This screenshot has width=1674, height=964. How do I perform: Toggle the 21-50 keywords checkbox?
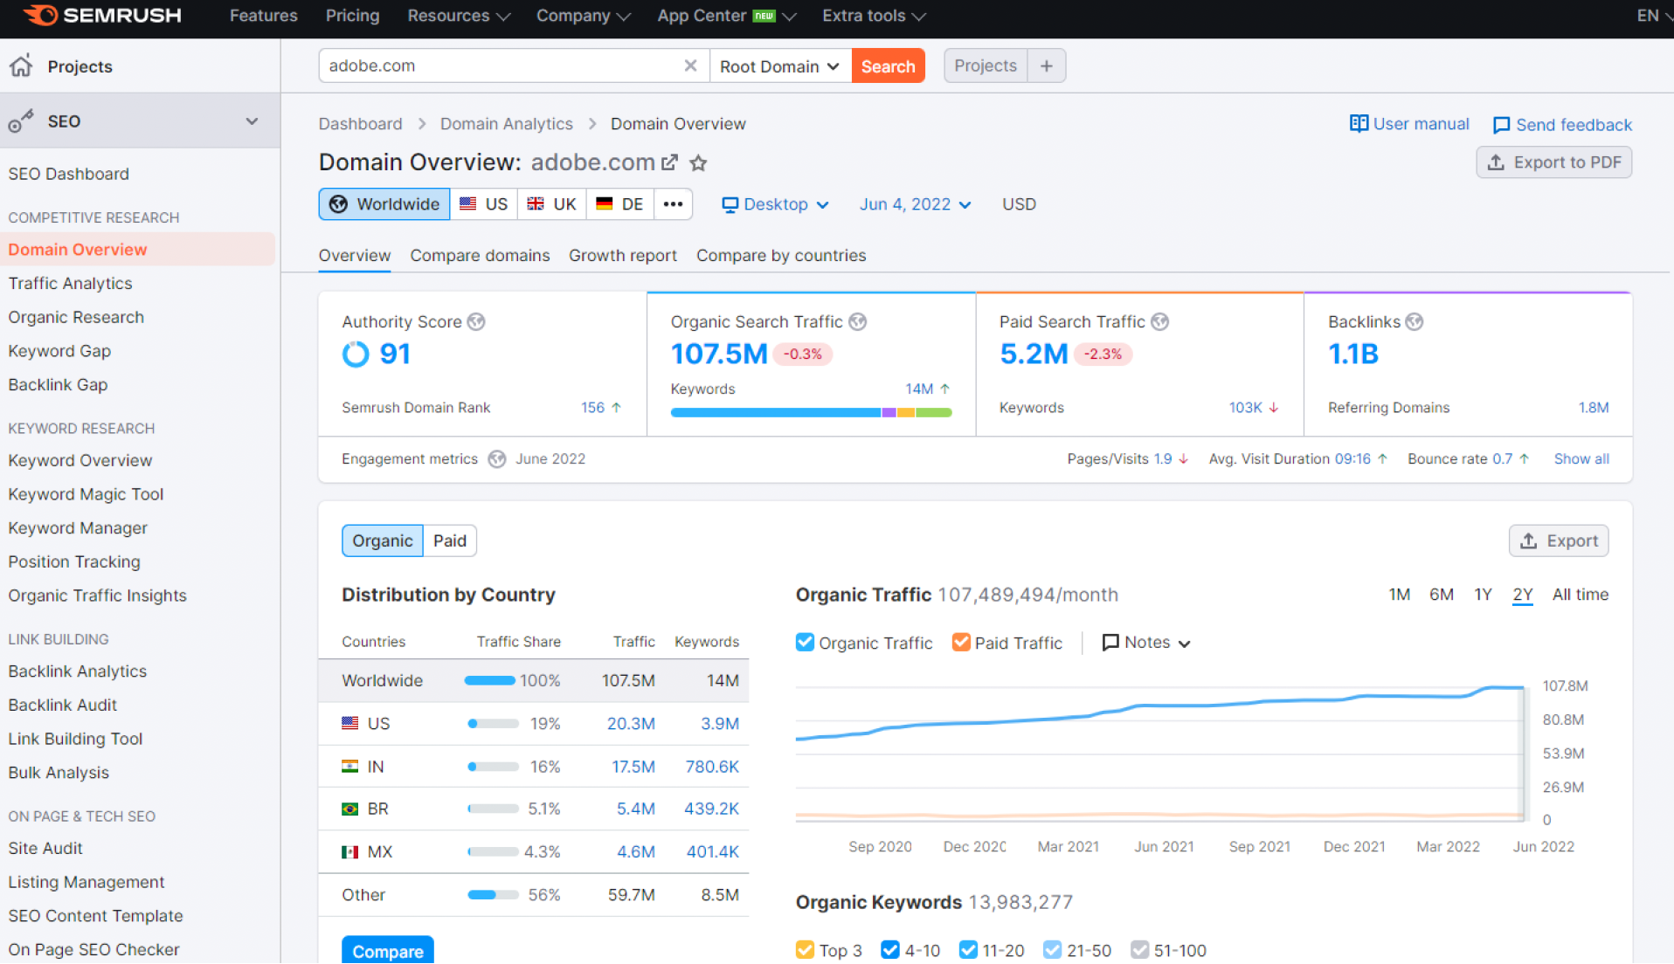tap(1052, 949)
